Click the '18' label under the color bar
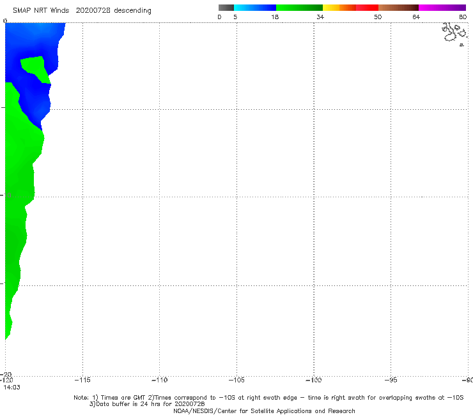 (x=275, y=17)
